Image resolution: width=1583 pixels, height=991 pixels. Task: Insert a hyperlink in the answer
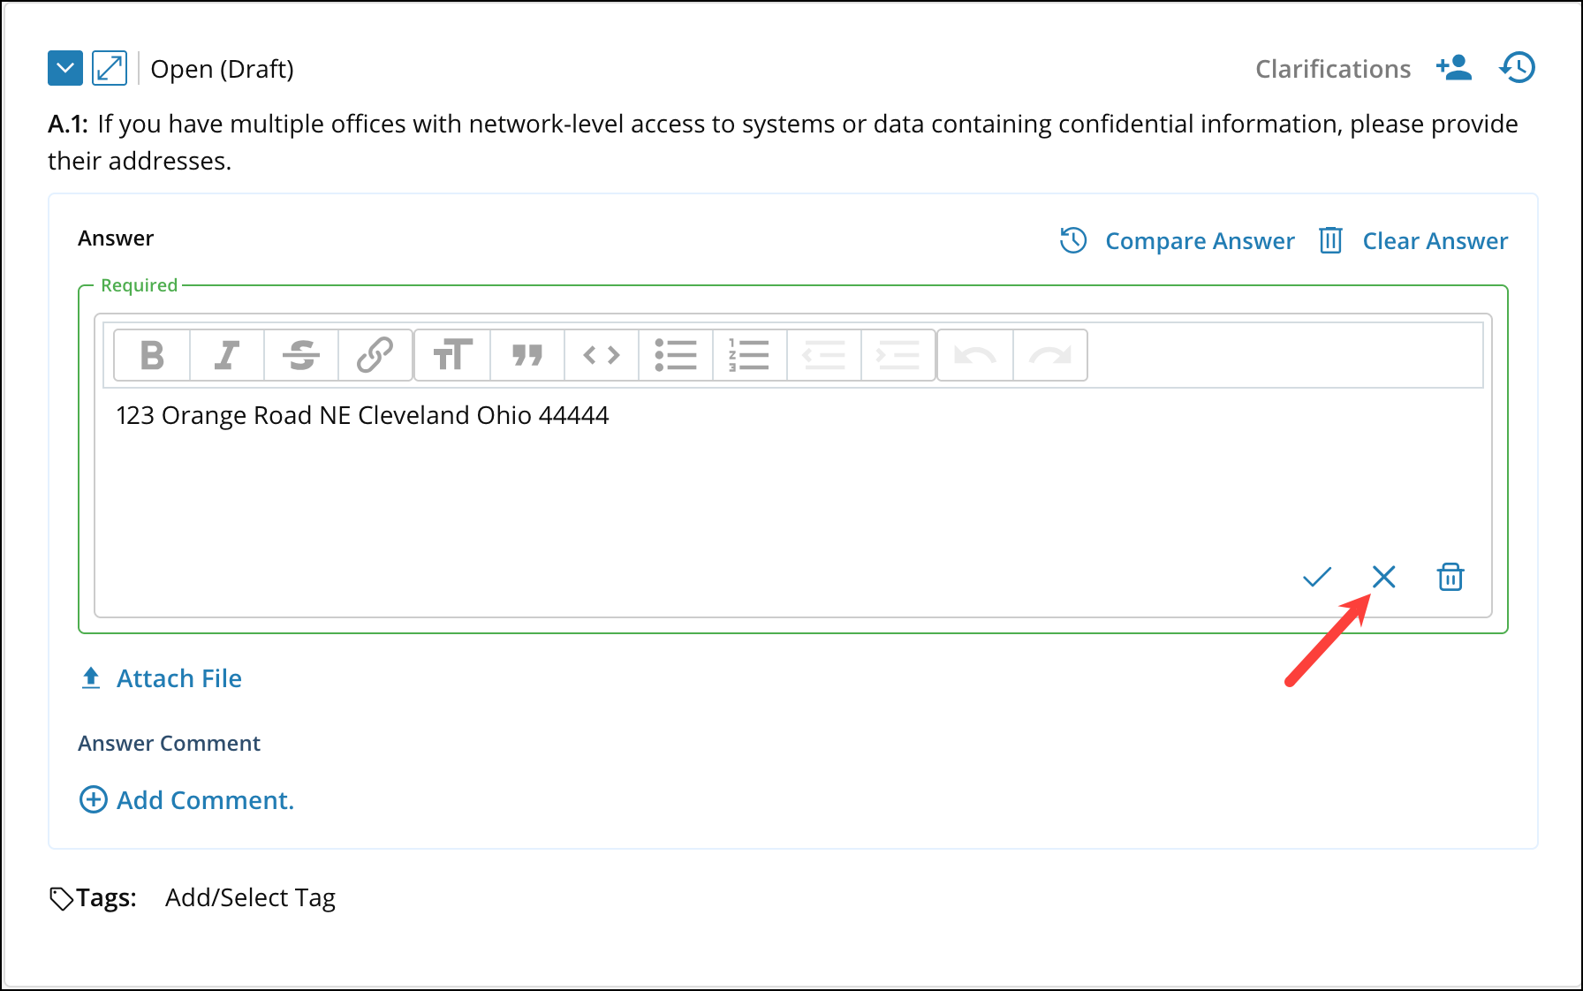pos(375,355)
